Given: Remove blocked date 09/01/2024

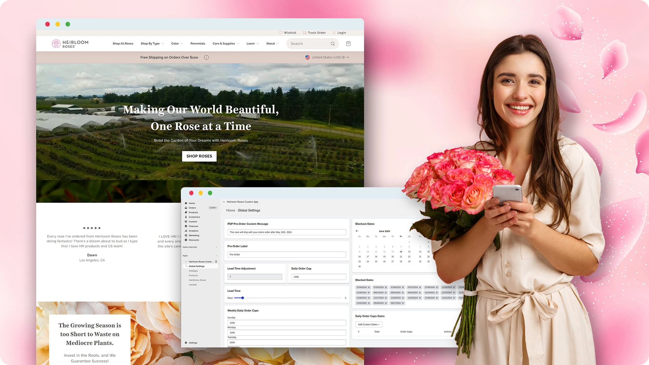Looking at the screenshot, I should (386, 293).
